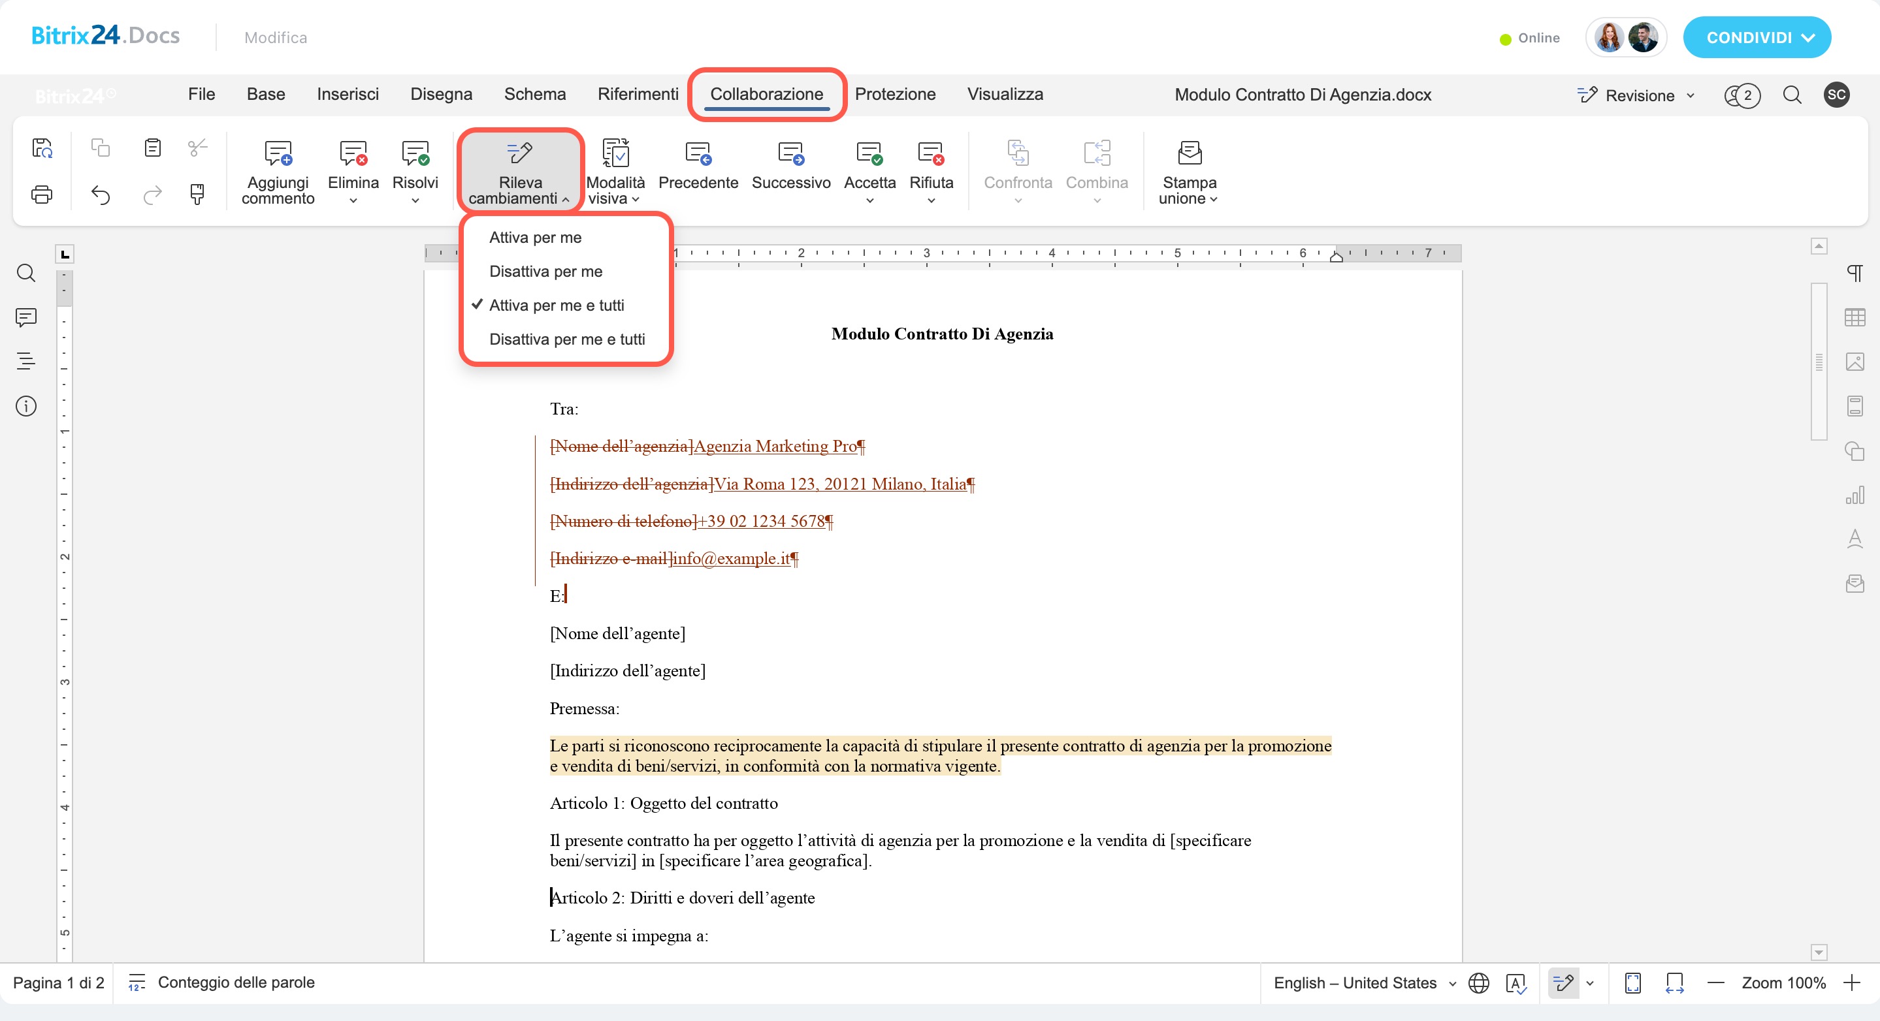Choose Disattiva per me option

click(x=545, y=272)
